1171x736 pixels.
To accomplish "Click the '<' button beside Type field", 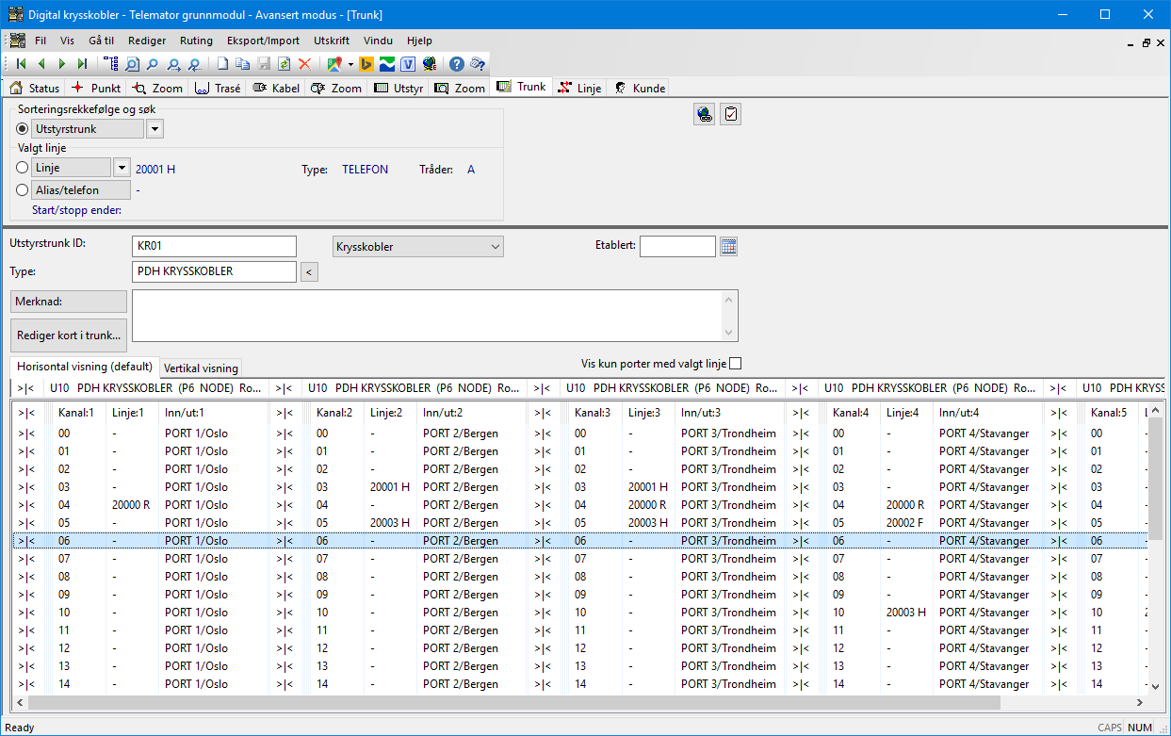I will point(309,272).
